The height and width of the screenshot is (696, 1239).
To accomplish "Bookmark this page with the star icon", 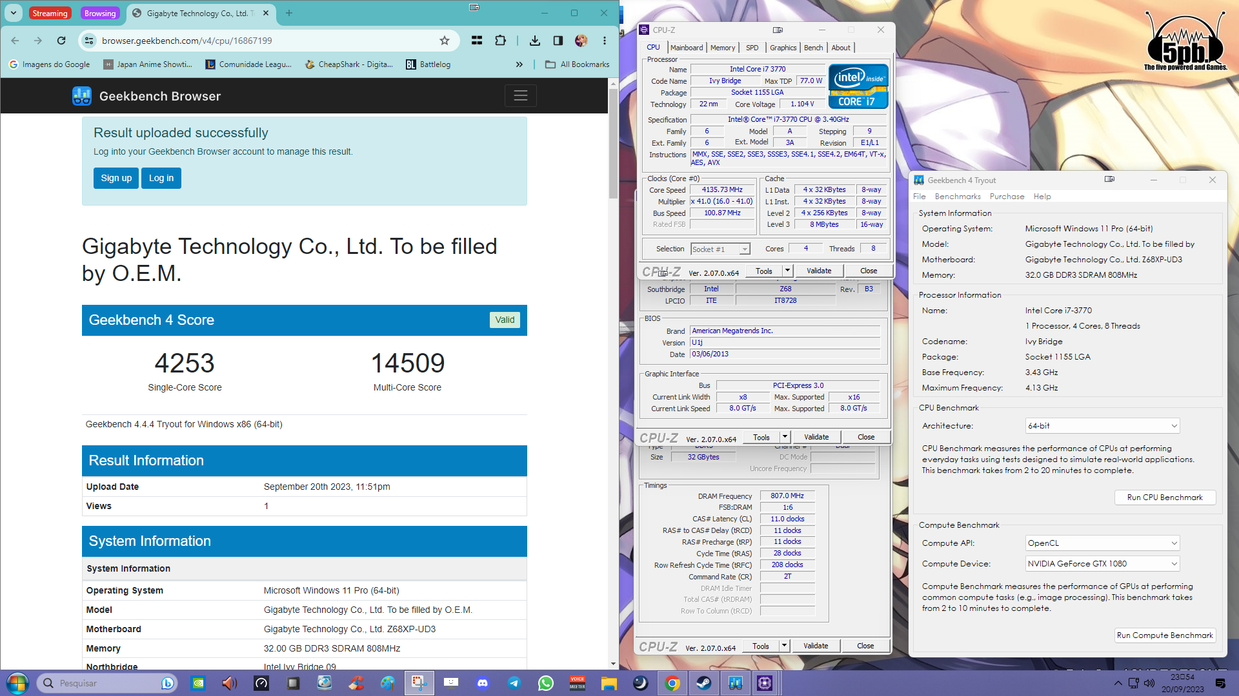I will coord(445,41).
